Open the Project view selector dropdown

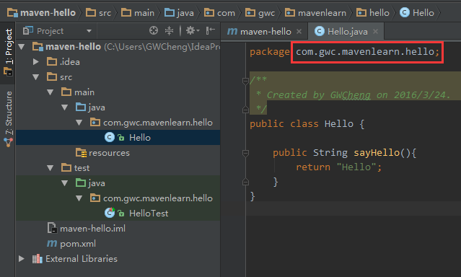89,31
